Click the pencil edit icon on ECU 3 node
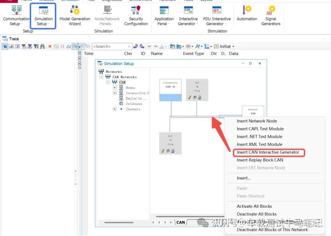 [163, 151]
